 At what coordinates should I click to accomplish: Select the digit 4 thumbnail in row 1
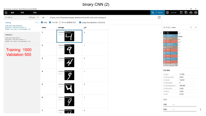pyautogui.click(x=69, y=36)
